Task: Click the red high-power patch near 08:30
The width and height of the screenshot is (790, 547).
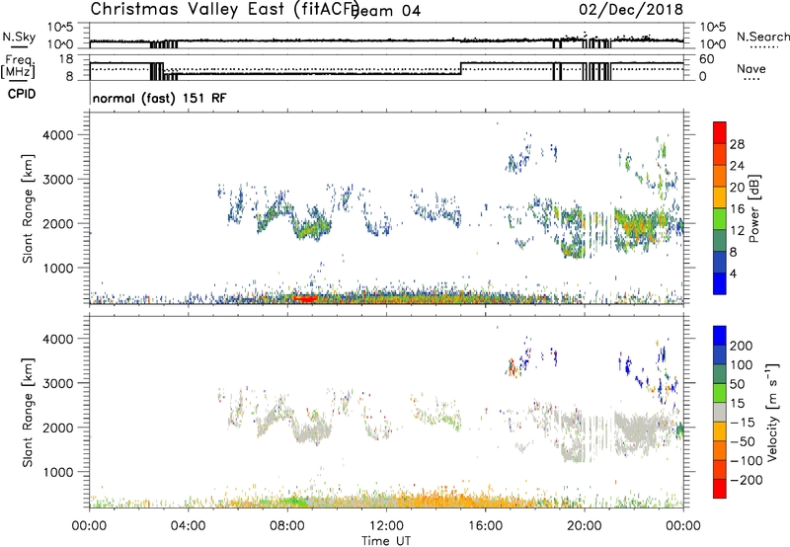Action: [305, 298]
